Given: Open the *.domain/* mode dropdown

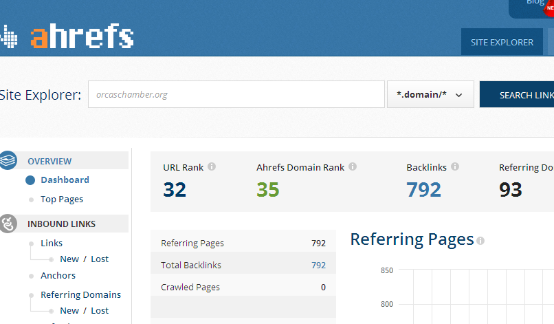Looking at the screenshot, I should pos(430,94).
